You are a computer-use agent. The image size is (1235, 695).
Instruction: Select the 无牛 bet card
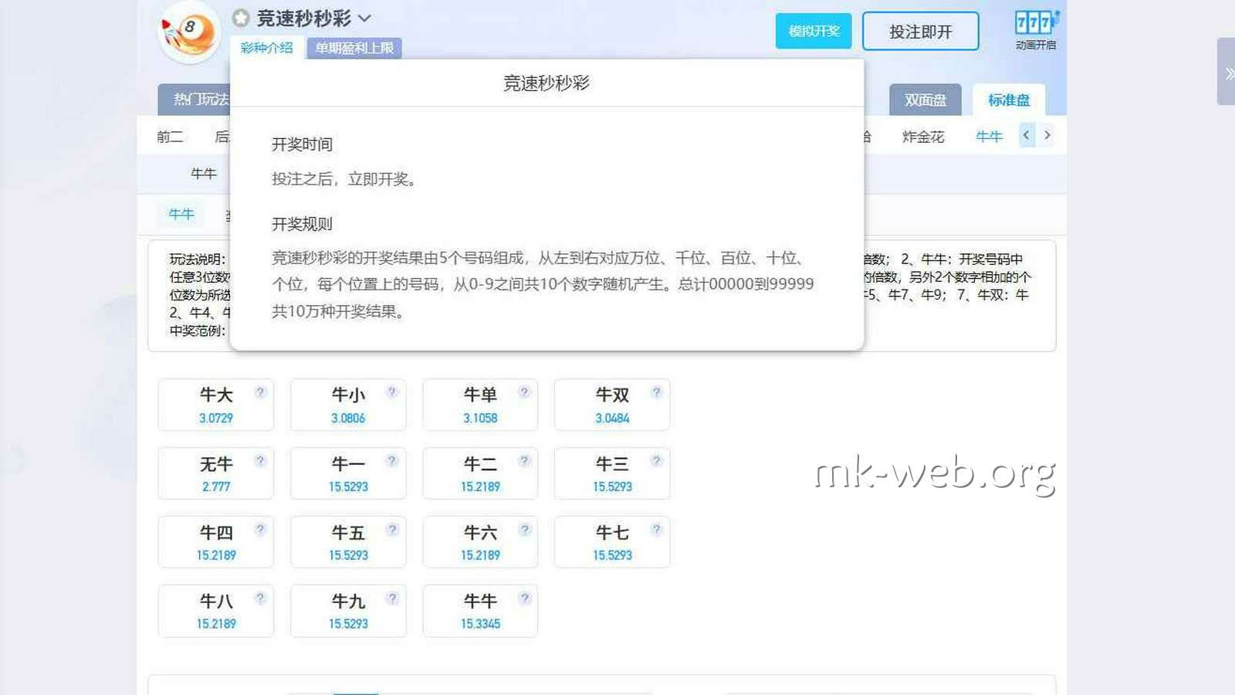click(216, 473)
